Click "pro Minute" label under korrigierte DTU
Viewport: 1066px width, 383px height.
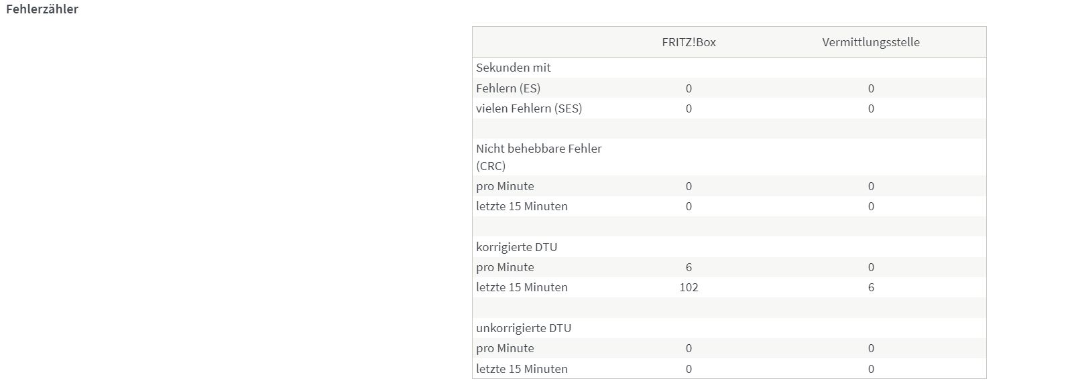[505, 267]
